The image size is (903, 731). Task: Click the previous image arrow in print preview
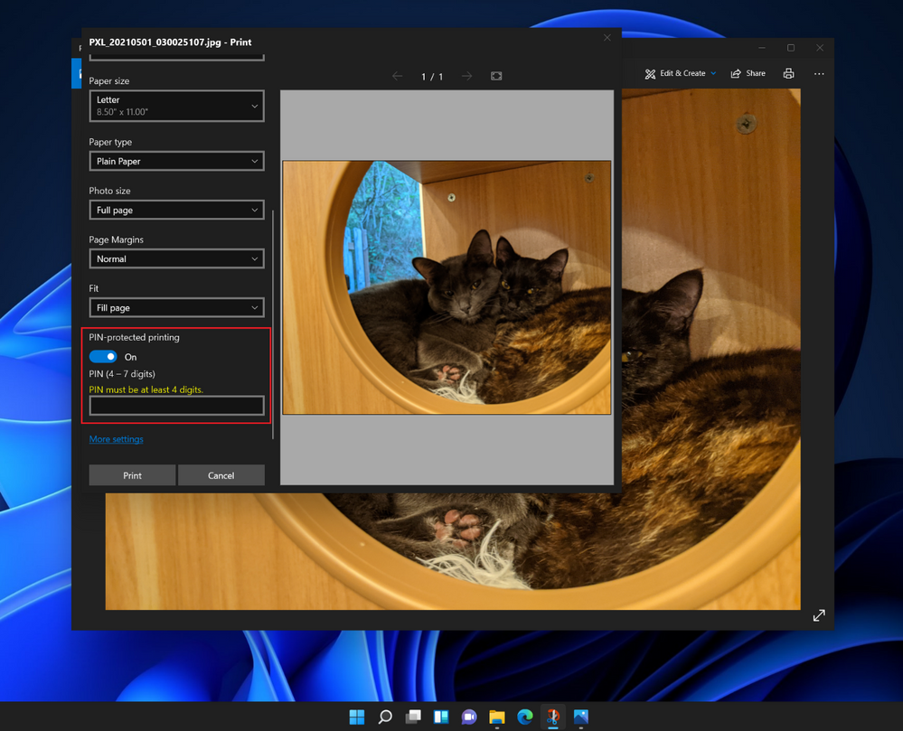(397, 76)
